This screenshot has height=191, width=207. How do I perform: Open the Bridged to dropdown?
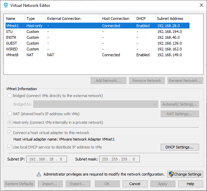pos(96,104)
